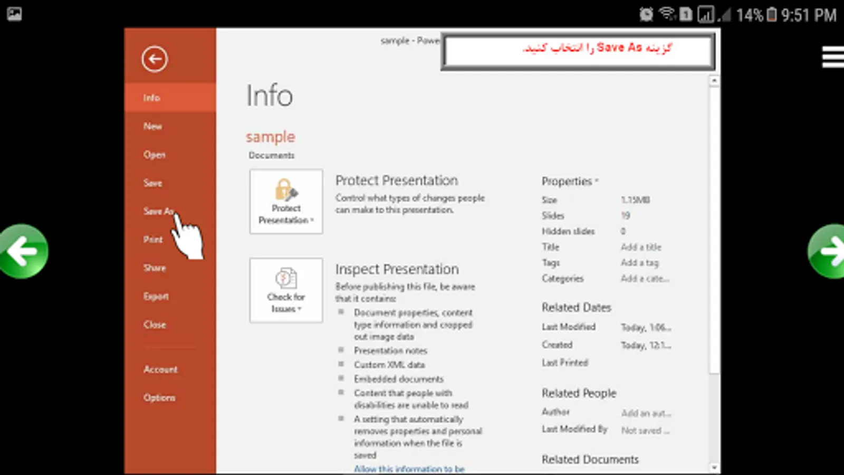Viewport: 844px width, 475px height.
Task: Open the 'Allow this information to be' link
Action: [x=409, y=469]
